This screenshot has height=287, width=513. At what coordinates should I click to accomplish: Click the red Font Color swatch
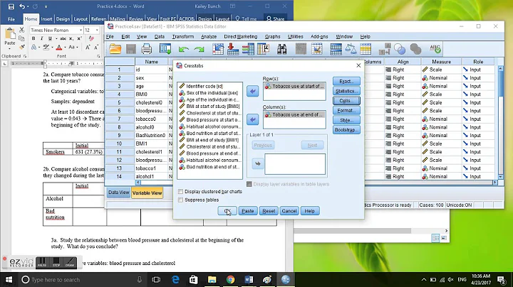[x=59, y=48]
